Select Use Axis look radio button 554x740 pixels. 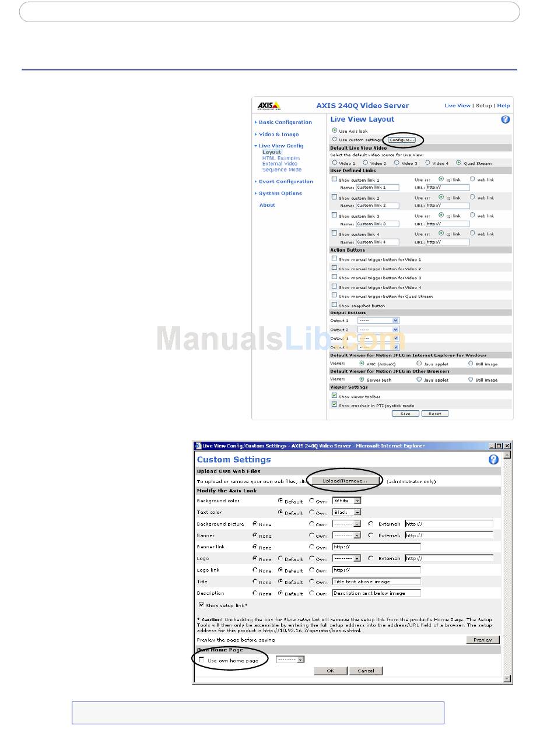[334, 131]
